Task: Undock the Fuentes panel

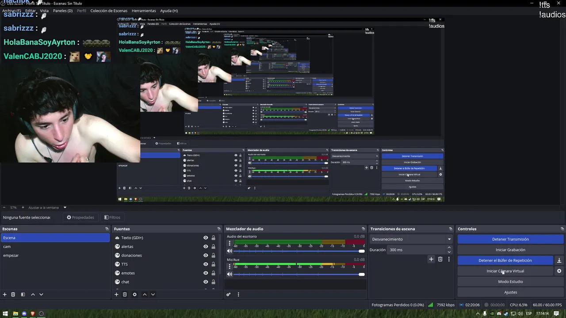Action: click(x=218, y=229)
